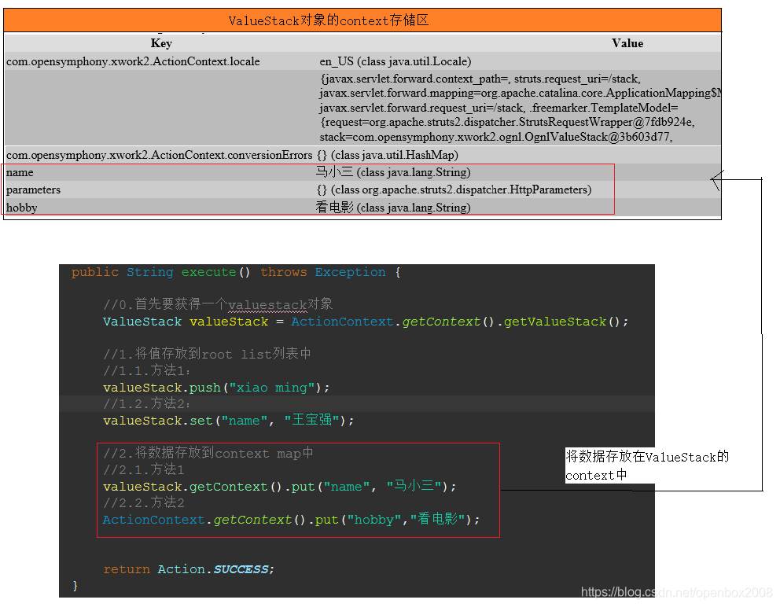Viewport: 780px width, 607px height.
Task: Click the OgnlValueStack@3b603d77 value line
Action: point(496,137)
